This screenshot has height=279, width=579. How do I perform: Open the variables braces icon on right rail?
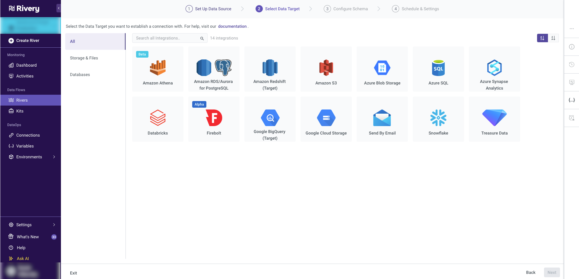pos(572,100)
